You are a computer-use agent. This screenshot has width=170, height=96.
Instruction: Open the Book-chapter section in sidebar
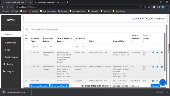(x=12, y=57)
